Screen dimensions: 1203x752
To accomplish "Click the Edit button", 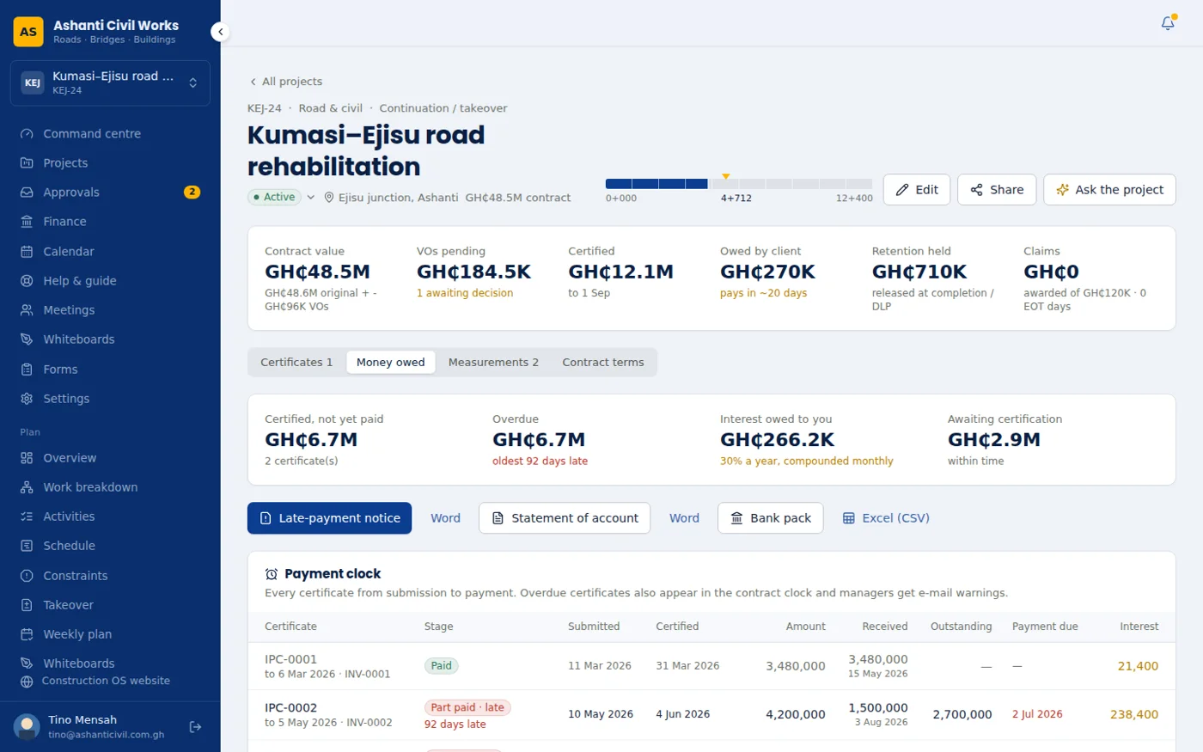I will point(917,190).
